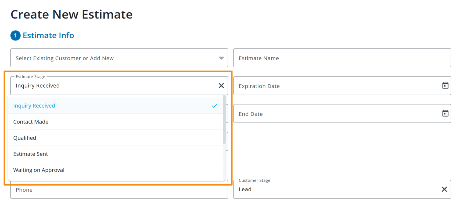
Task: Clear the Customer Stage Lead value
Action: [444, 189]
